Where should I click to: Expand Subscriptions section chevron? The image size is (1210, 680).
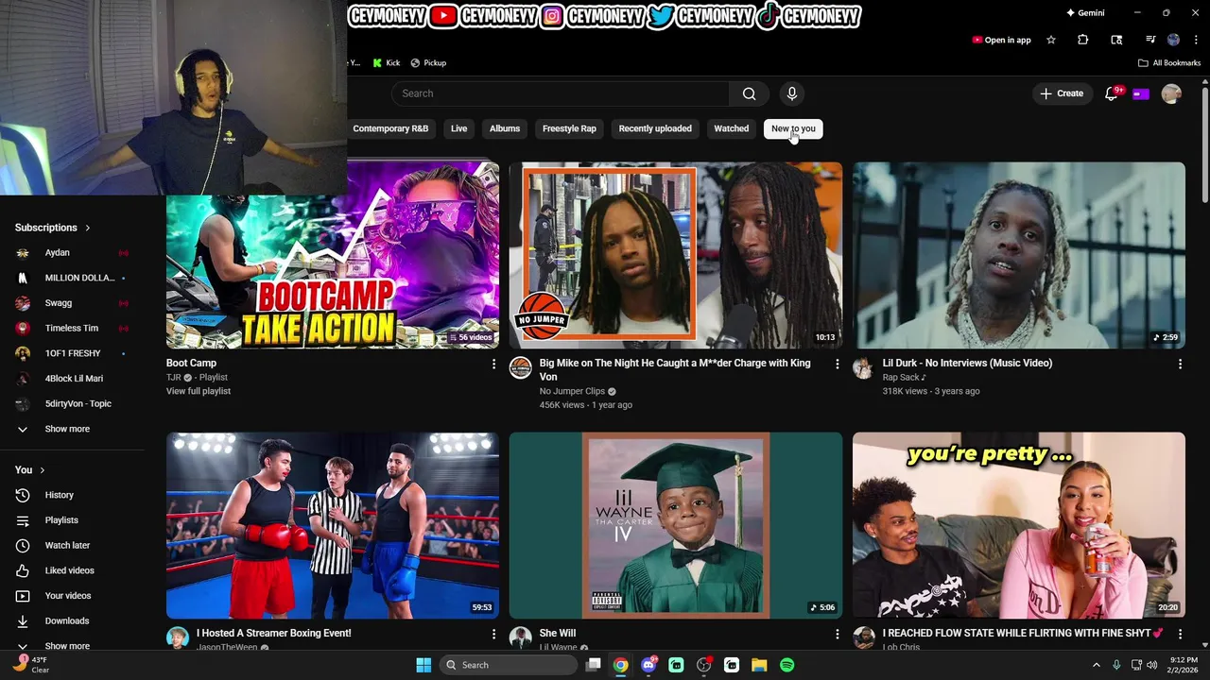(x=88, y=228)
